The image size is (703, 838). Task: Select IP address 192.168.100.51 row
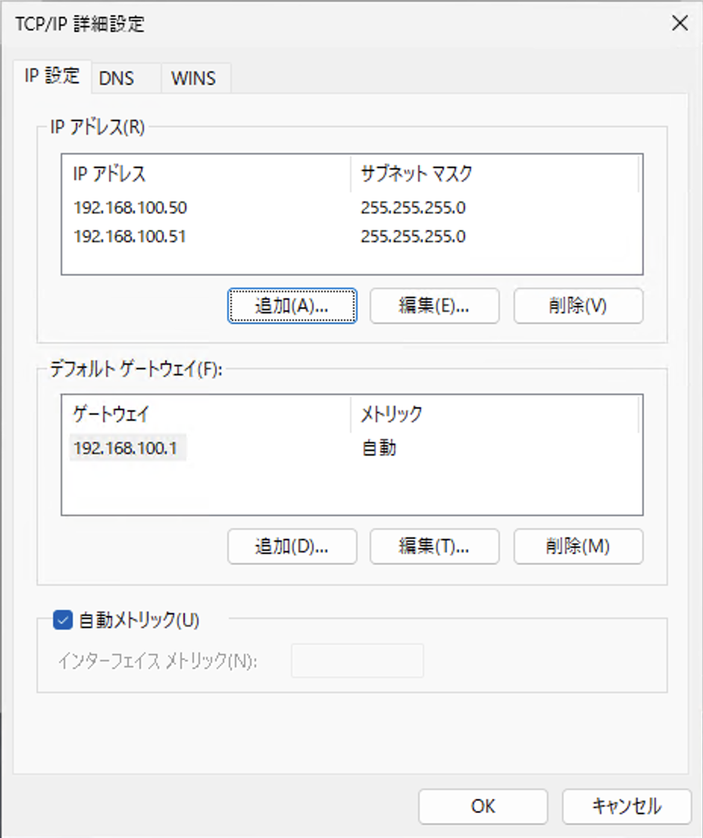pos(352,236)
